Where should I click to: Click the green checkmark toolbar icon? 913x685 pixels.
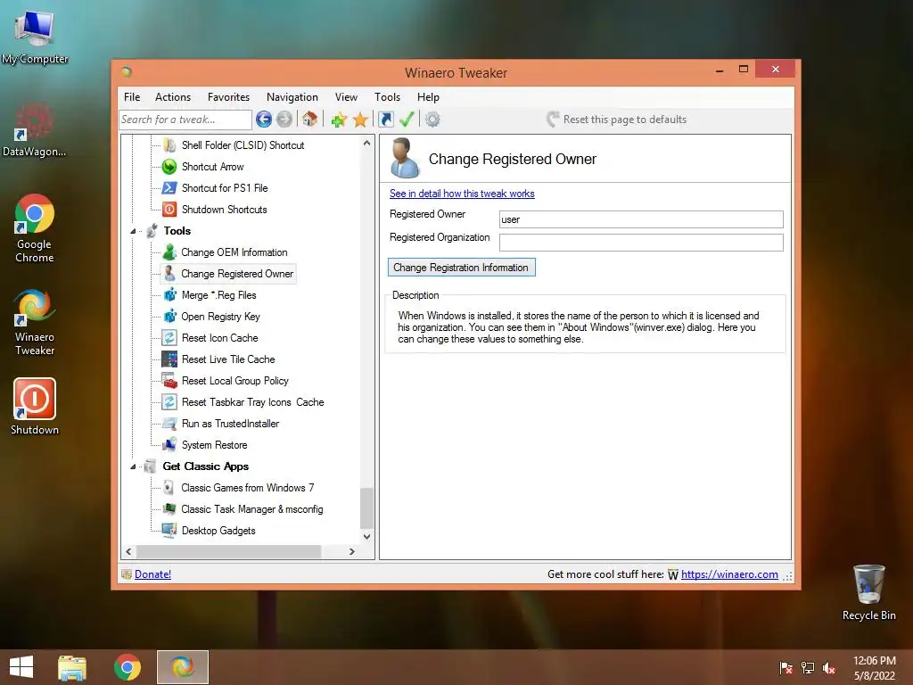(x=407, y=120)
